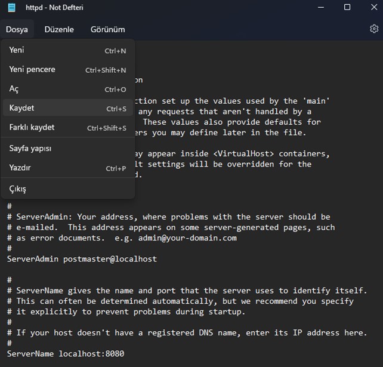Screen dimensions: 383x367
Task: Open the settings gear icon
Action: 374,29
